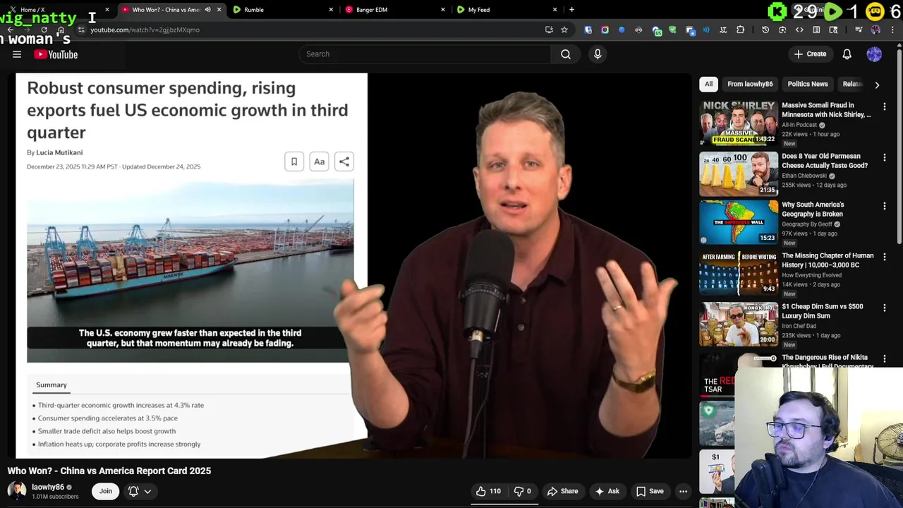Open browser history clock icon
Image resolution: width=903 pixels, height=508 pixels.
pyautogui.click(x=765, y=30)
